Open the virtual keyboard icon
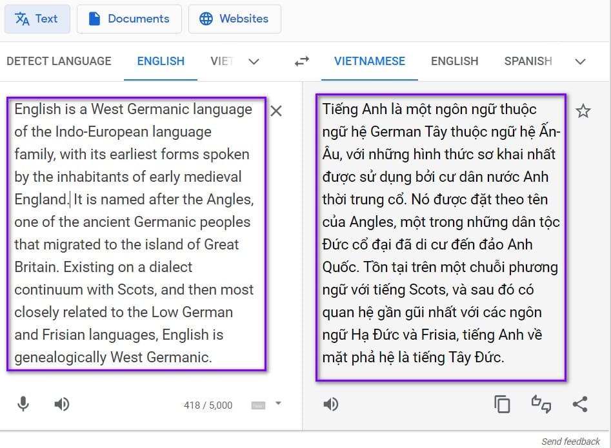 tap(258, 405)
